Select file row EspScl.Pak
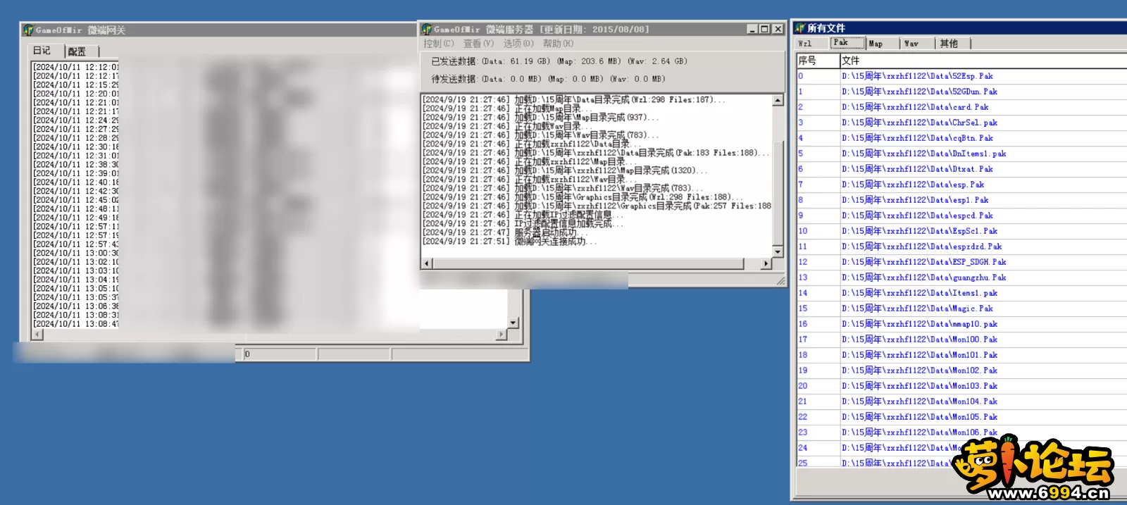The image size is (1127, 505). click(961, 231)
